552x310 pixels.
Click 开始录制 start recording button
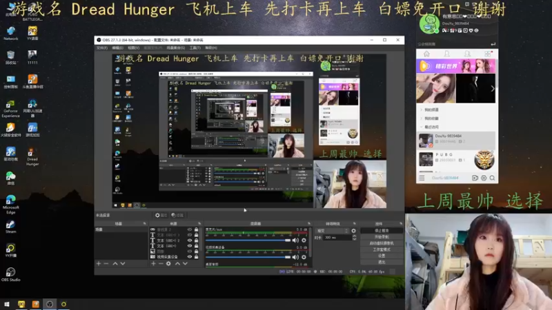click(x=382, y=237)
